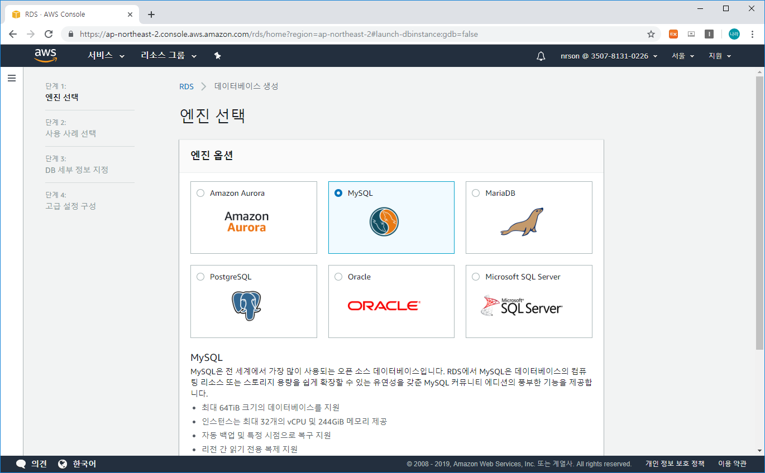Click the browser back arrow

(x=13, y=34)
